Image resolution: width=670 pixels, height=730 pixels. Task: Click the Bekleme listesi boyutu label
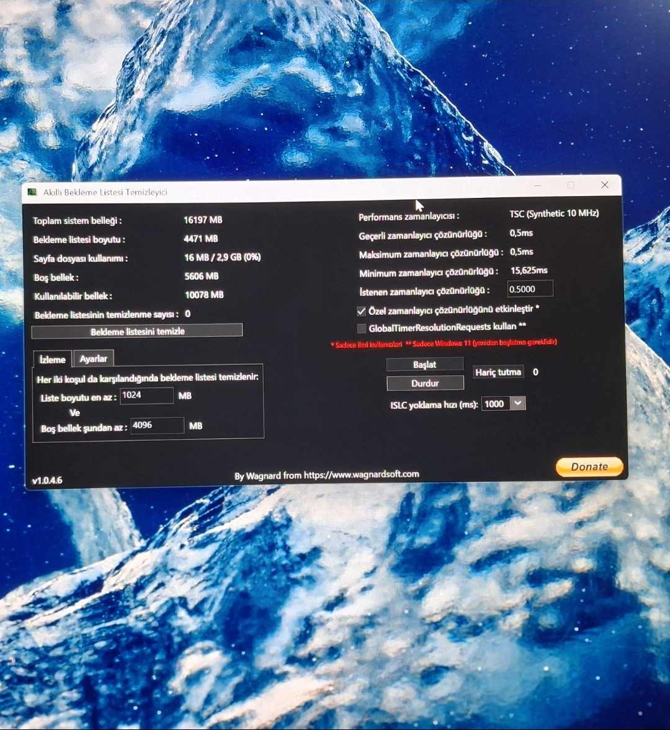(79, 240)
